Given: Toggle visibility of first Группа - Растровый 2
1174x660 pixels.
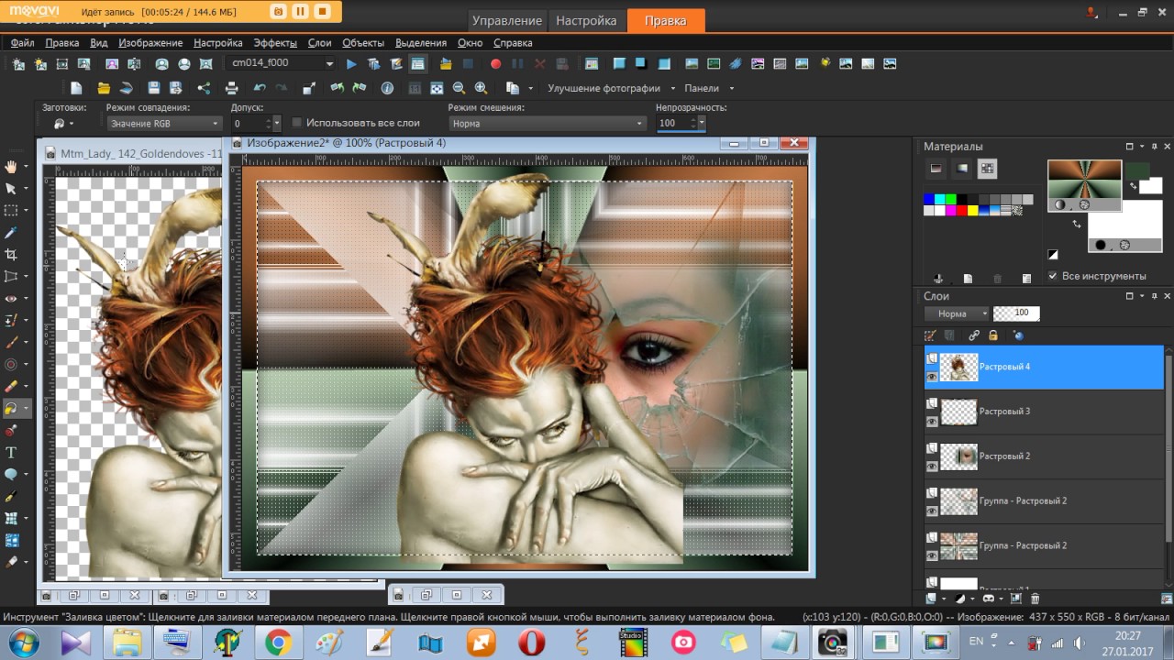Looking at the screenshot, I should point(932,511).
